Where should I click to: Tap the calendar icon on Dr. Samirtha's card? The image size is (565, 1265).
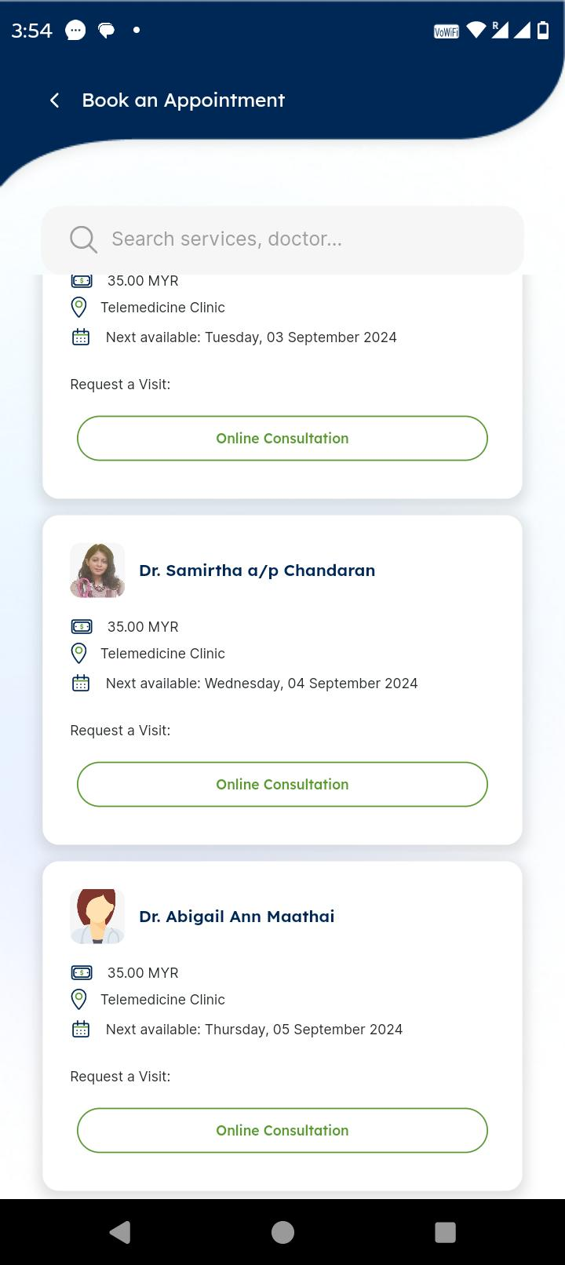(81, 684)
